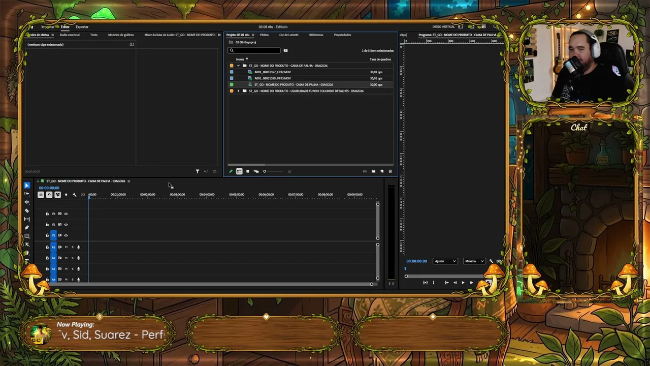The height and width of the screenshot is (366, 650).
Task: Target the V1 track
Action: (x=53, y=235)
